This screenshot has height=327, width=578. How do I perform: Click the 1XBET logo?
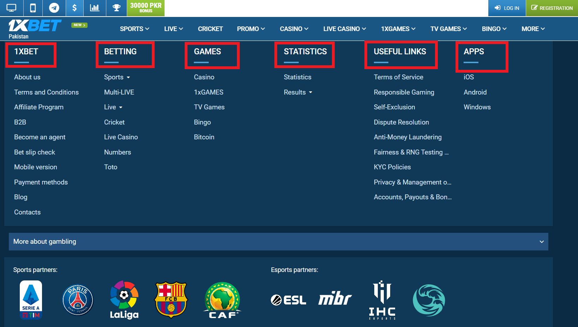point(35,26)
